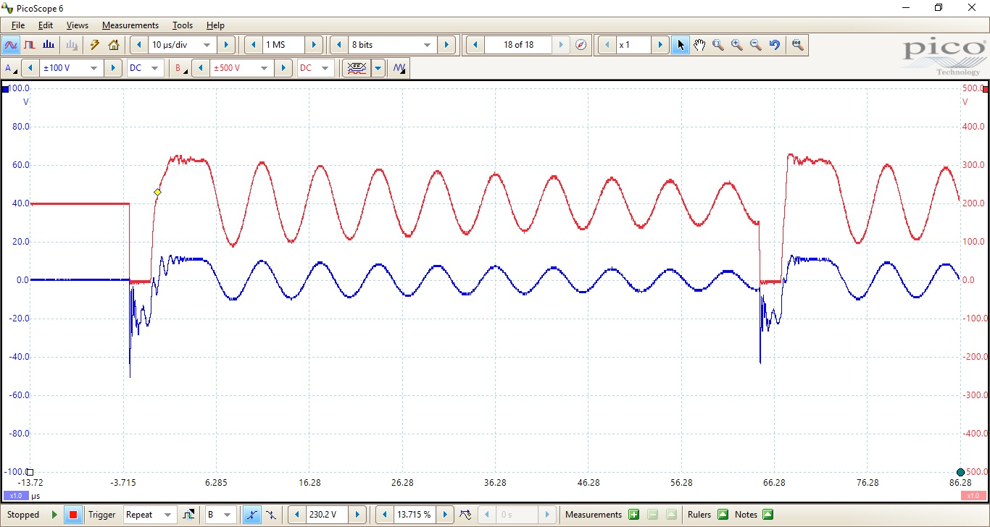The width and height of the screenshot is (990, 527).
Task: Zoom to full view (100%)
Action: point(797,45)
